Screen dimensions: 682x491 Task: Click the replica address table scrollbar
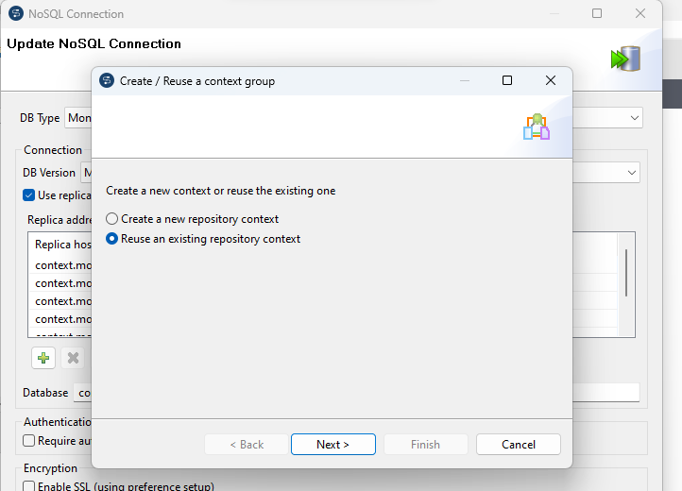pyautogui.click(x=626, y=274)
